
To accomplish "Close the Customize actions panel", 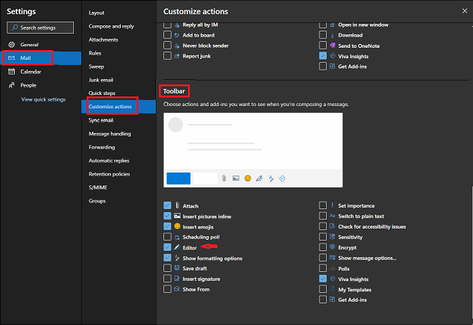I will 465,11.
